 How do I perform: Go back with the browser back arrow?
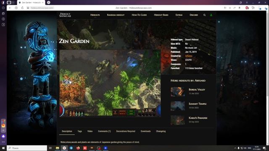(x=10, y=8)
